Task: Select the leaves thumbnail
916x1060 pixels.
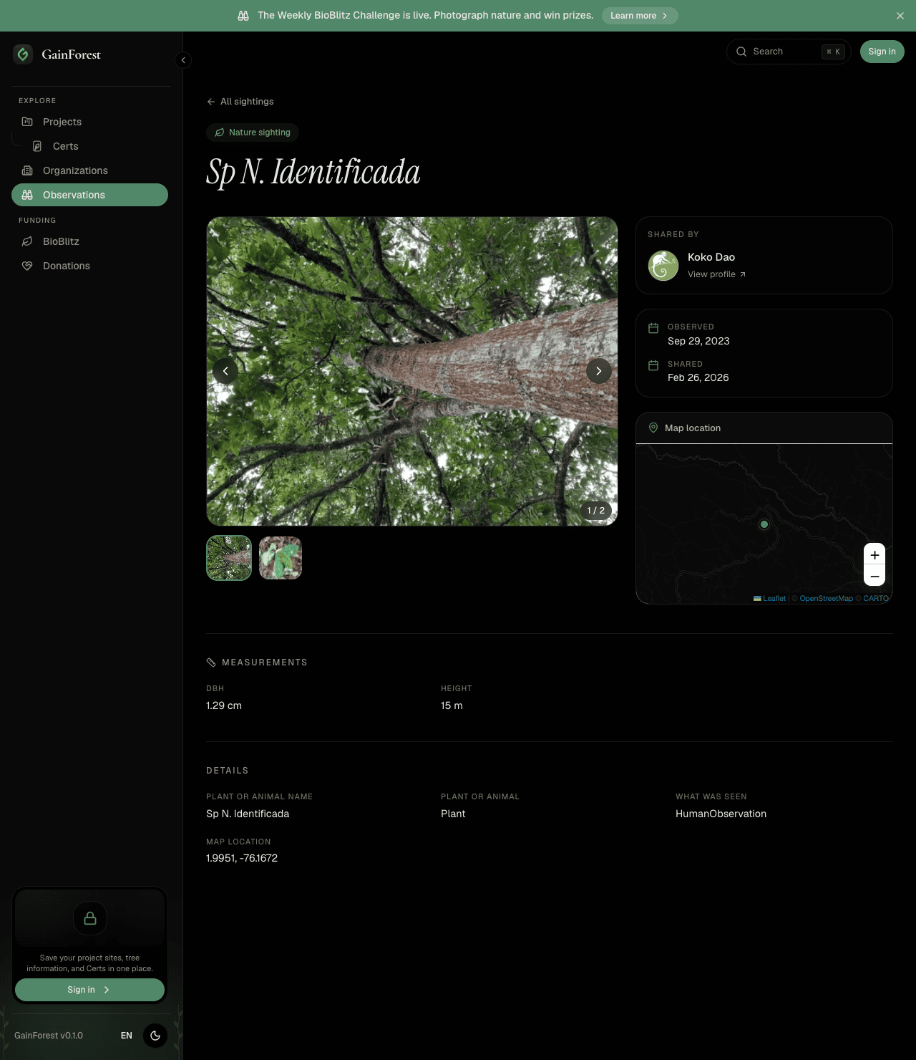Action: tap(281, 558)
